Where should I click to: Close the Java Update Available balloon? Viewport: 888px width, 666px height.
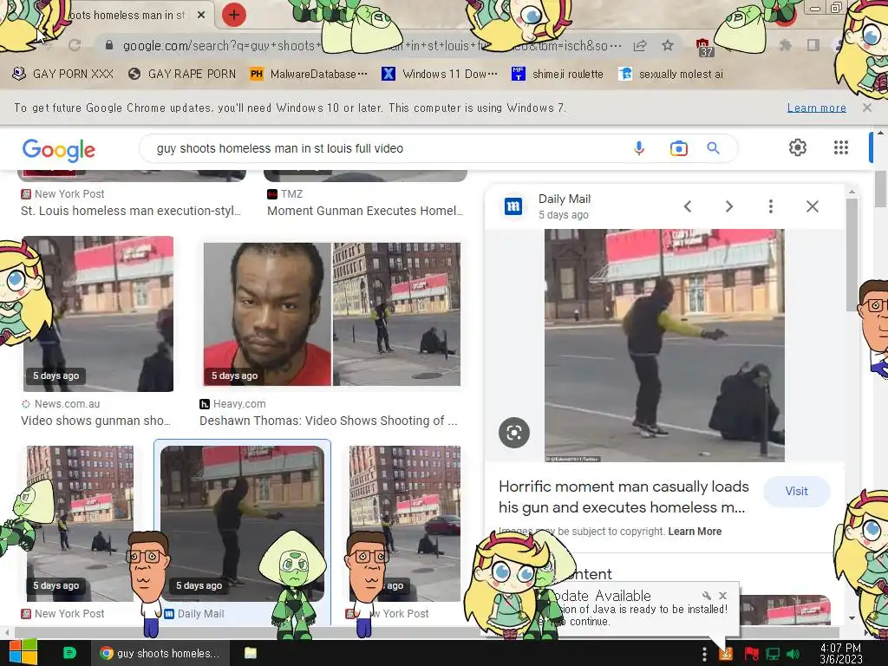coord(722,596)
